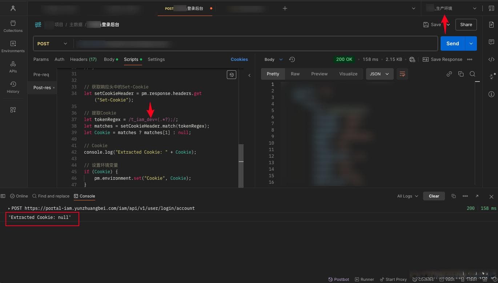Switch to the Params tab
The image size is (498, 283).
point(41,59)
